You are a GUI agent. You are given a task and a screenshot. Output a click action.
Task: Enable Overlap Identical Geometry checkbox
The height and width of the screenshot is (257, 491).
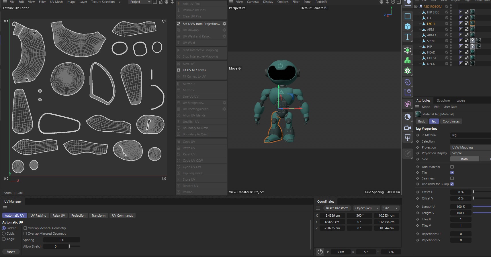pyautogui.click(x=25, y=228)
